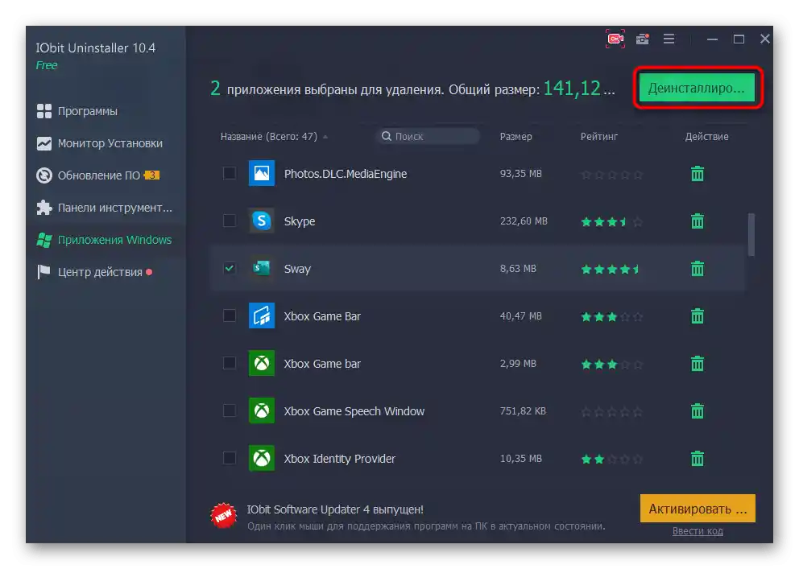Sort list by Название column arrow
799x569 pixels.
[x=325, y=137]
